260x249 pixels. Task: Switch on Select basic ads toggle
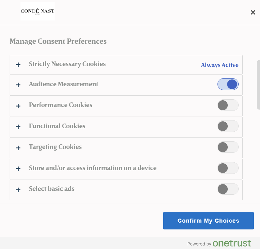[x=228, y=189]
